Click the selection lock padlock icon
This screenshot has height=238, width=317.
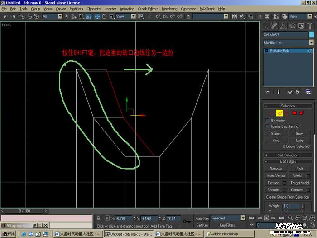(98, 218)
